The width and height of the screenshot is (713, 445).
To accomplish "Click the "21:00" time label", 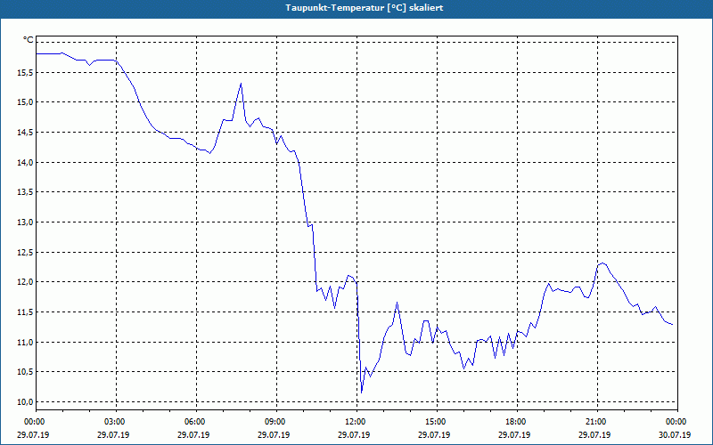I will tap(597, 422).
